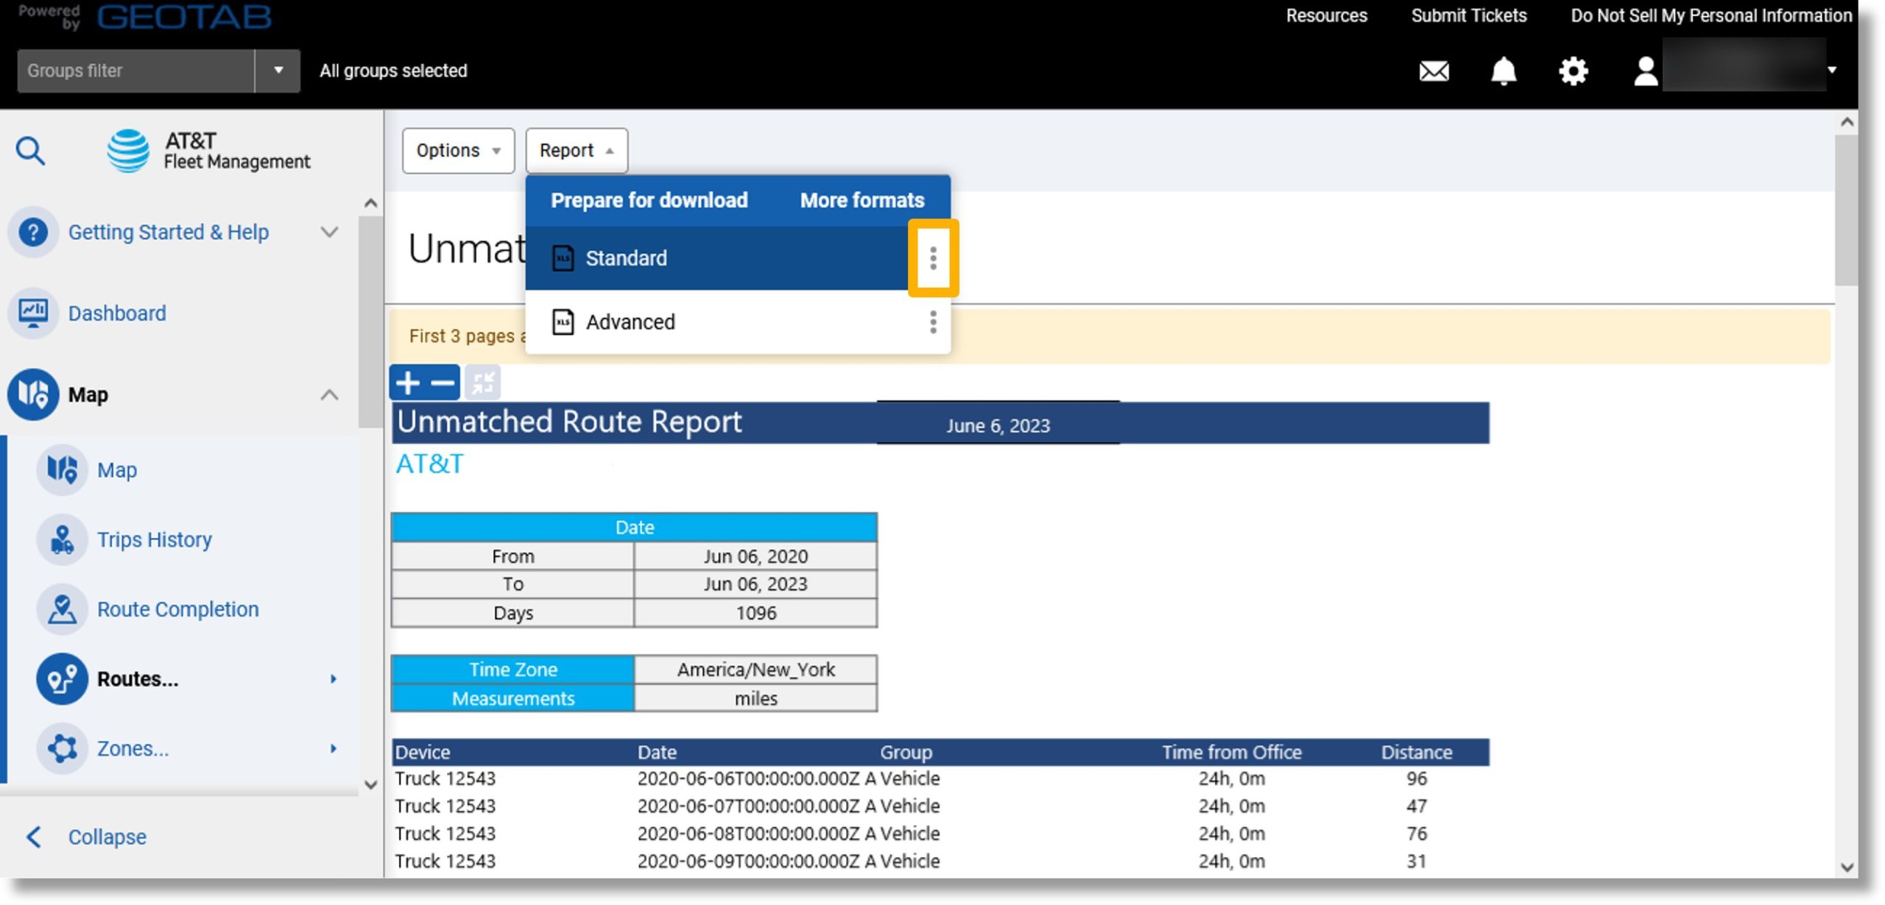The image size is (1885, 905).
Task: Click the Device column header
Action: coord(422,752)
